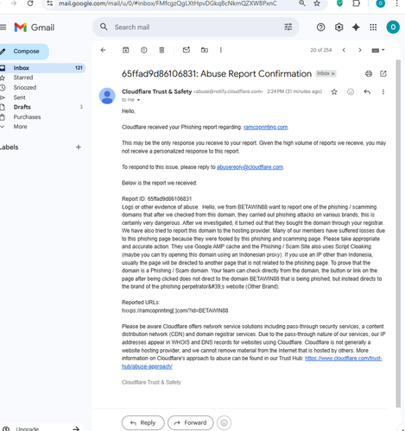Click the email subject 'Abuse Report Confirmation'
This screenshot has height=431, width=405.
(256, 74)
